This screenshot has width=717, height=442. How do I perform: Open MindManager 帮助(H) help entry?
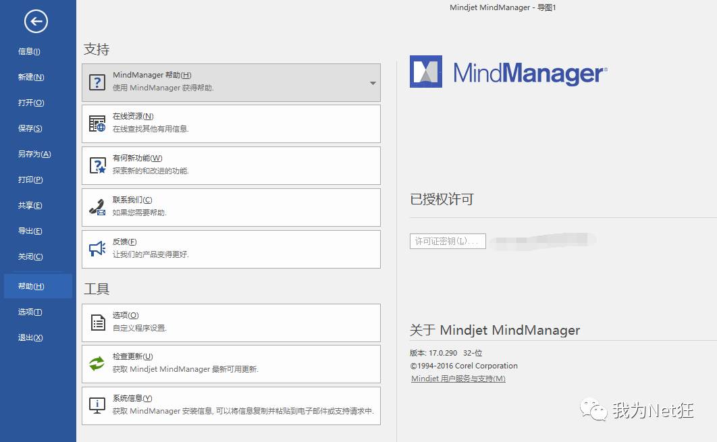pos(231,83)
